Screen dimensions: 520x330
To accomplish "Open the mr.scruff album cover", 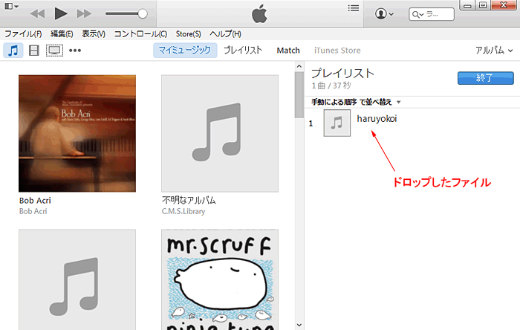I will [220, 279].
